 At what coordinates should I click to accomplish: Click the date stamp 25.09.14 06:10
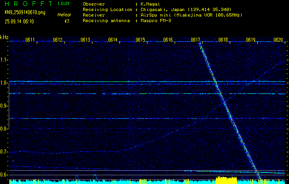pos(19,22)
